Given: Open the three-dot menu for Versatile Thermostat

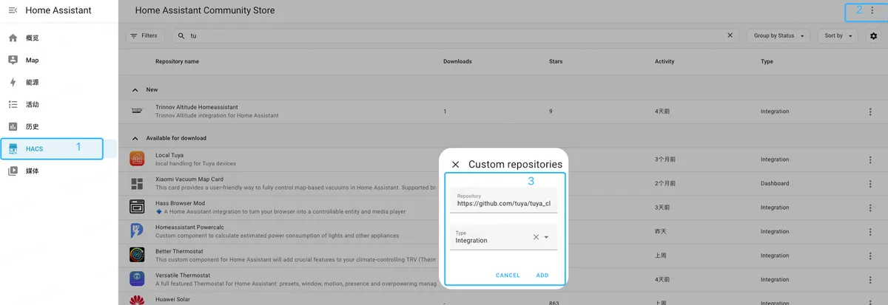Looking at the screenshot, I should coord(870,279).
